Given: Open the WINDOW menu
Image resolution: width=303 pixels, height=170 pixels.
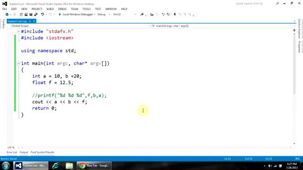Looking at the screenshot, I should pos(111,9).
